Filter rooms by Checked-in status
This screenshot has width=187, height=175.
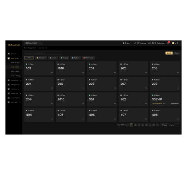[x=41, y=58]
